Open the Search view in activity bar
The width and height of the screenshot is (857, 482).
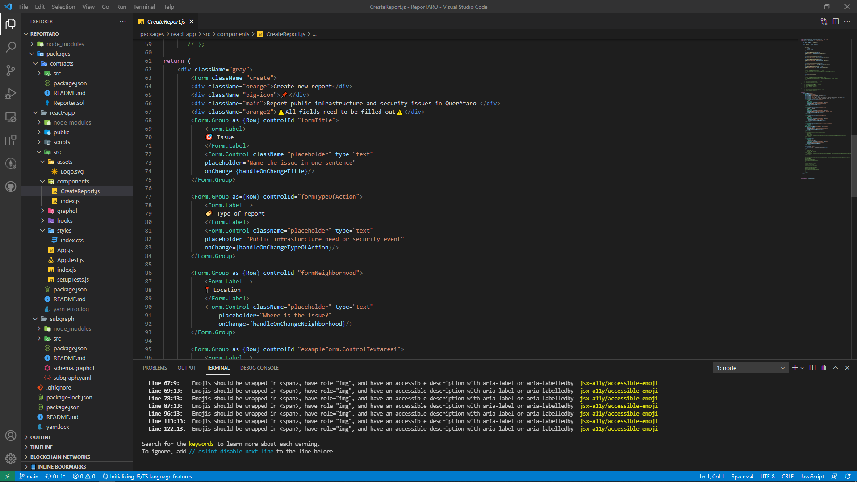11,47
